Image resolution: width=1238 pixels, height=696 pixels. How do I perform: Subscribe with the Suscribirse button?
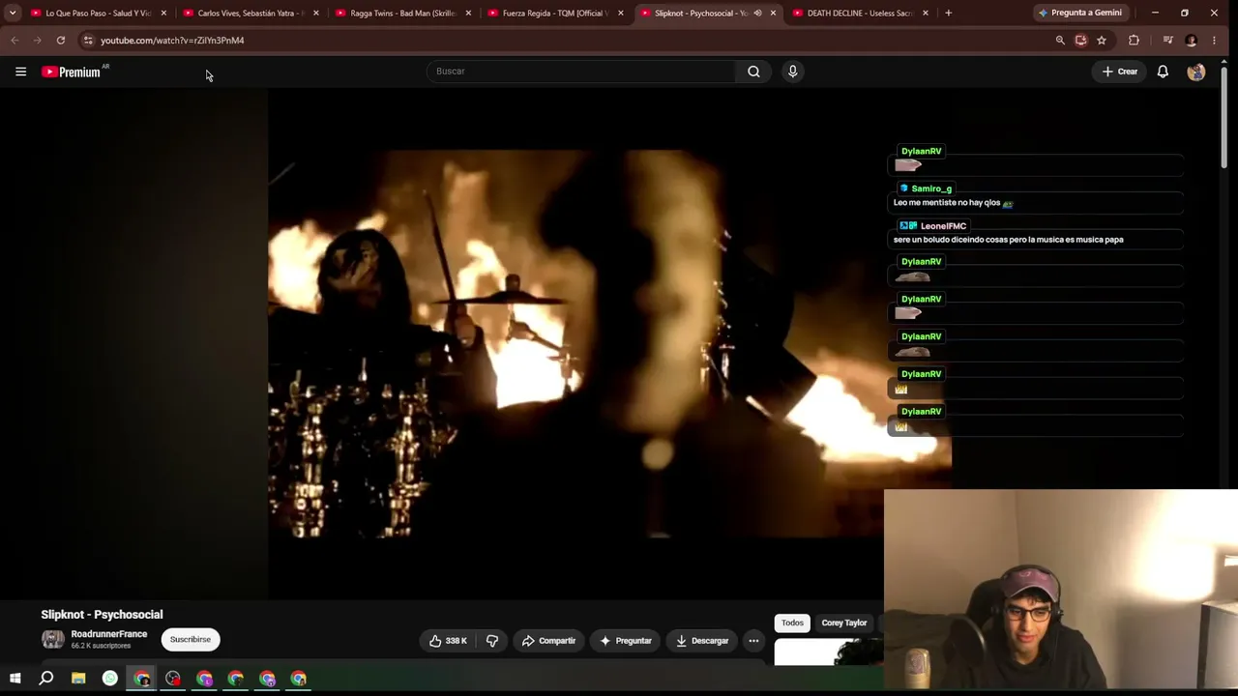(x=191, y=639)
